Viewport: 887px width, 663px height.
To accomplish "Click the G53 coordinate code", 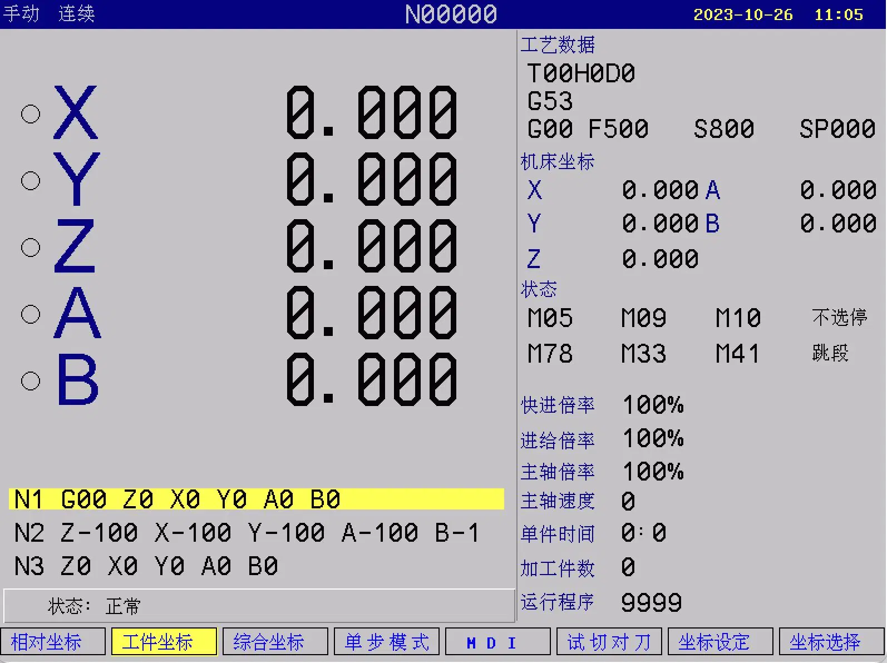I will pyautogui.click(x=550, y=101).
